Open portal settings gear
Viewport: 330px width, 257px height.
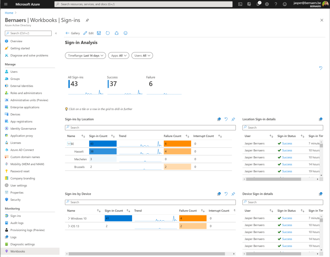(x=267, y=4)
